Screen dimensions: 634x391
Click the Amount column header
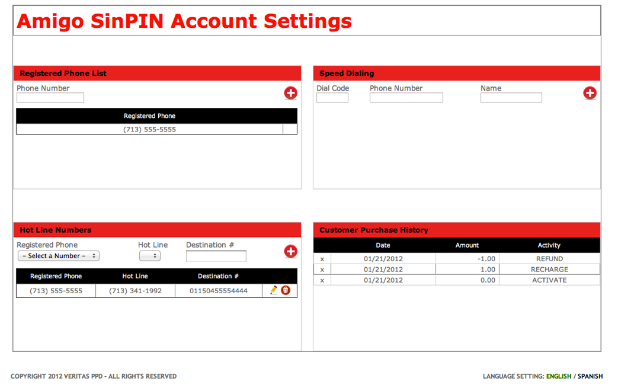[467, 245]
